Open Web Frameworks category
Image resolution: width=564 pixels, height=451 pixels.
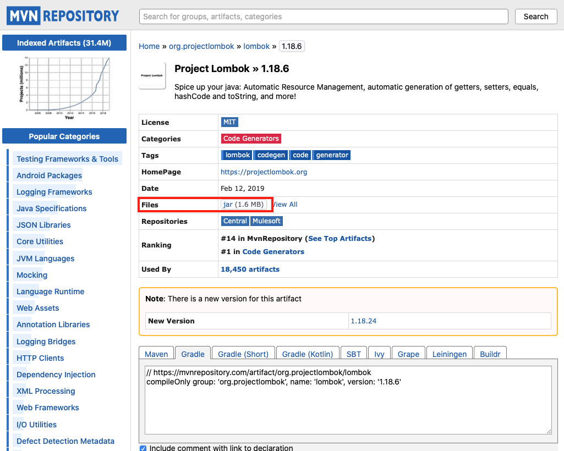click(x=48, y=408)
